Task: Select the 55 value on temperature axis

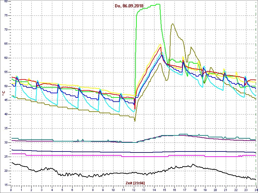Action: [x=5, y=72]
